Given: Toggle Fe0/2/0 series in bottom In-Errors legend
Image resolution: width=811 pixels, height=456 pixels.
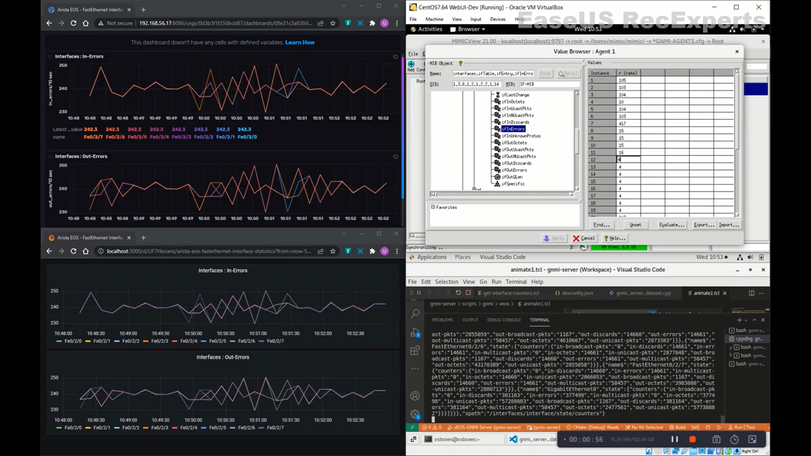Looking at the screenshot, I should pos(69,341).
